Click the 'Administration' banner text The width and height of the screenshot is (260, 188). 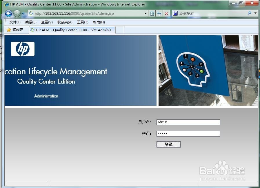pyautogui.click(x=46, y=96)
